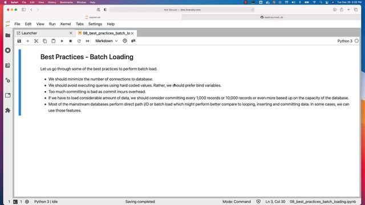Open the Extension Manager puzzle icon
The width and height of the screenshot is (365, 205).
point(7,110)
